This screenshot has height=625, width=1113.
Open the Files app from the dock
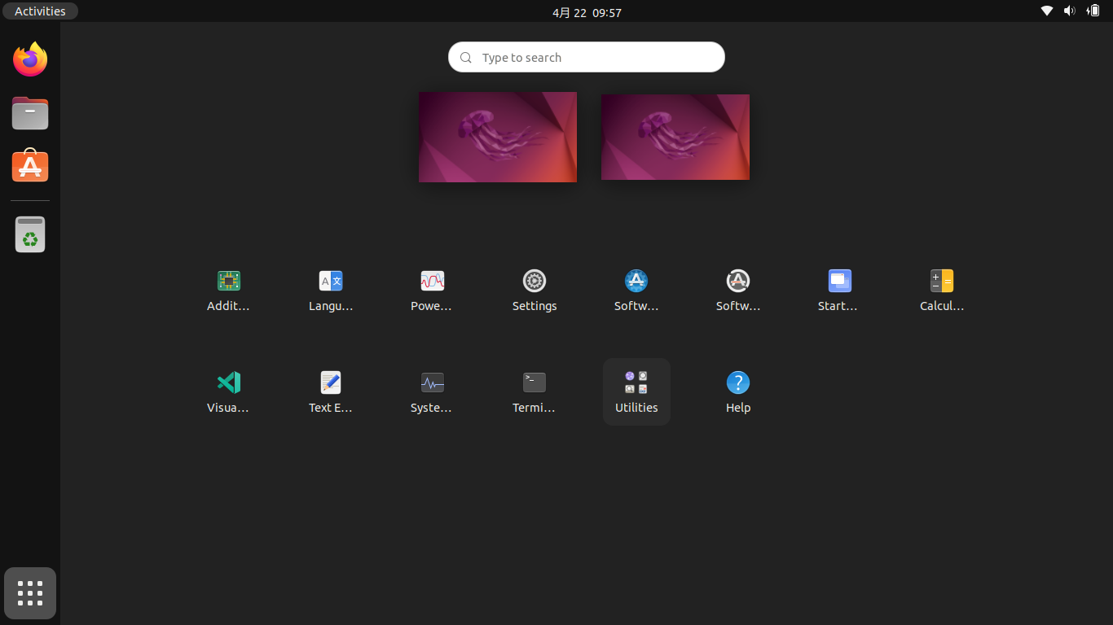(29, 113)
